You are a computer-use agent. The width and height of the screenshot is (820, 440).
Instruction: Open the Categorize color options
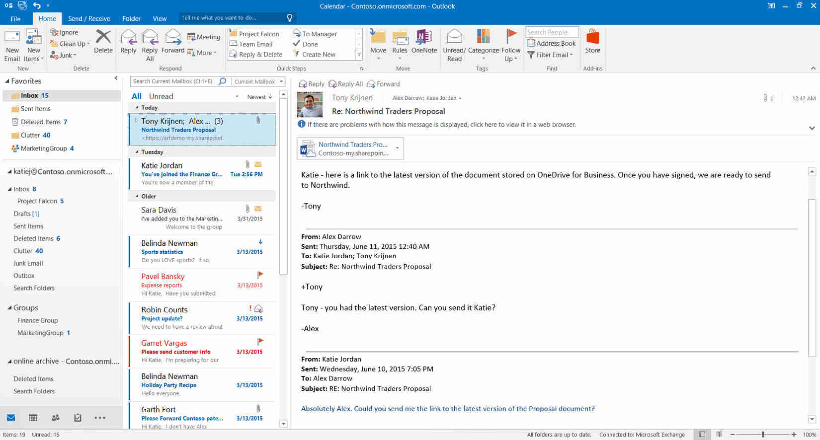[483, 45]
